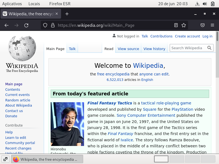219x164 pixels.
Task: Open tracking protection shield icon
Action: (45, 25)
